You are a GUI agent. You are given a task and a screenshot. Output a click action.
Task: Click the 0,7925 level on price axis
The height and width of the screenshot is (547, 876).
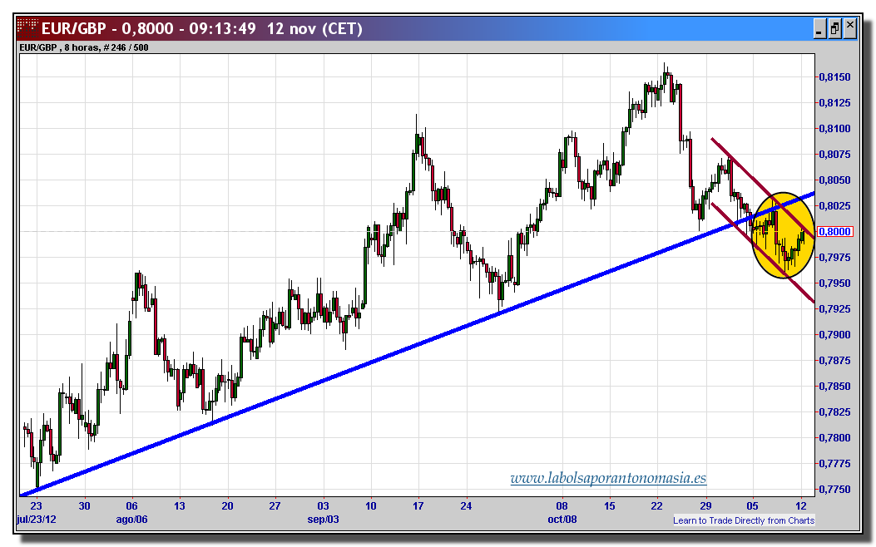coord(834,308)
